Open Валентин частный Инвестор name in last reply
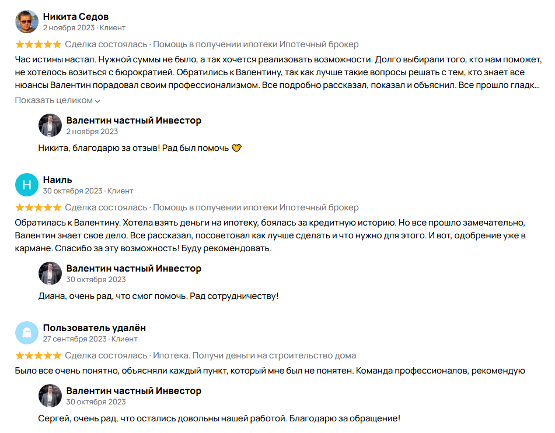 (x=134, y=390)
